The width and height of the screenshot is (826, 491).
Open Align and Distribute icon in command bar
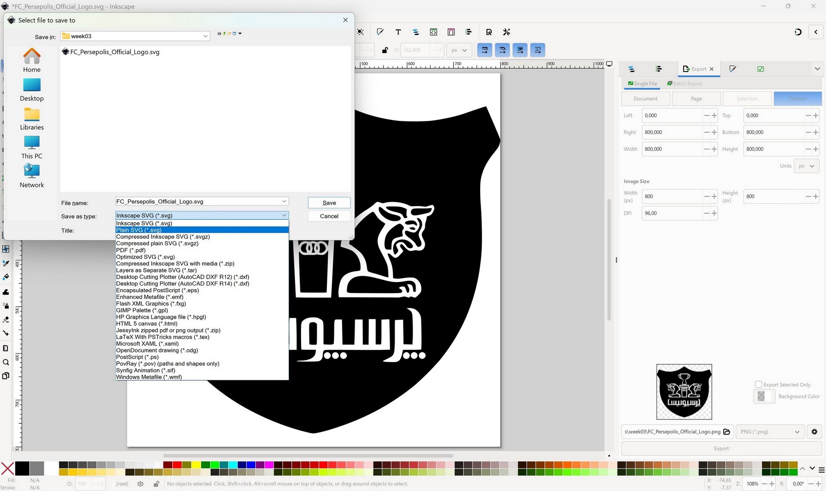(x=469, y=32)
